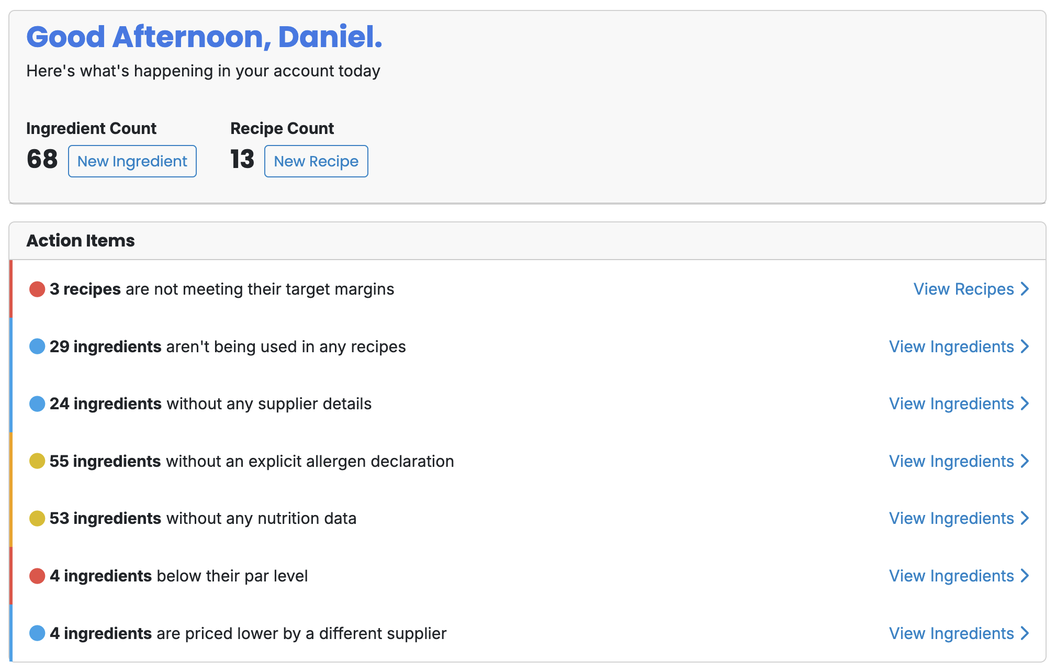Click the Ingredient Count value of 68
This screenshot has width=1056, height=672.
coord(42,160)
